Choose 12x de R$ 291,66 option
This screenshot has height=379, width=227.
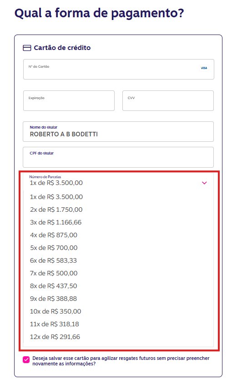118,337
